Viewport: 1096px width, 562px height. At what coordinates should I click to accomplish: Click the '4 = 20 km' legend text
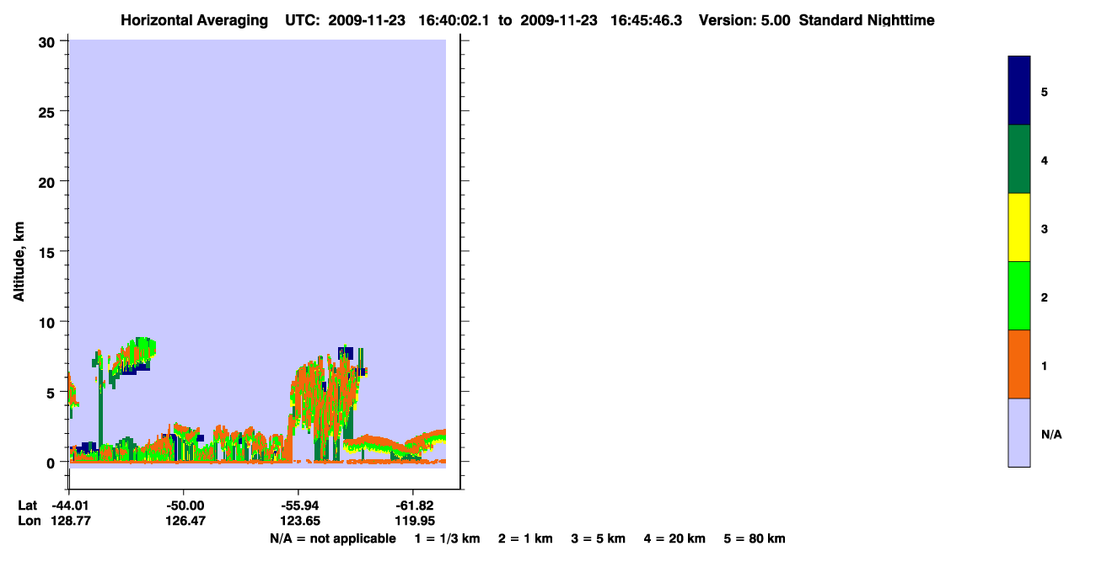[674, 538]
